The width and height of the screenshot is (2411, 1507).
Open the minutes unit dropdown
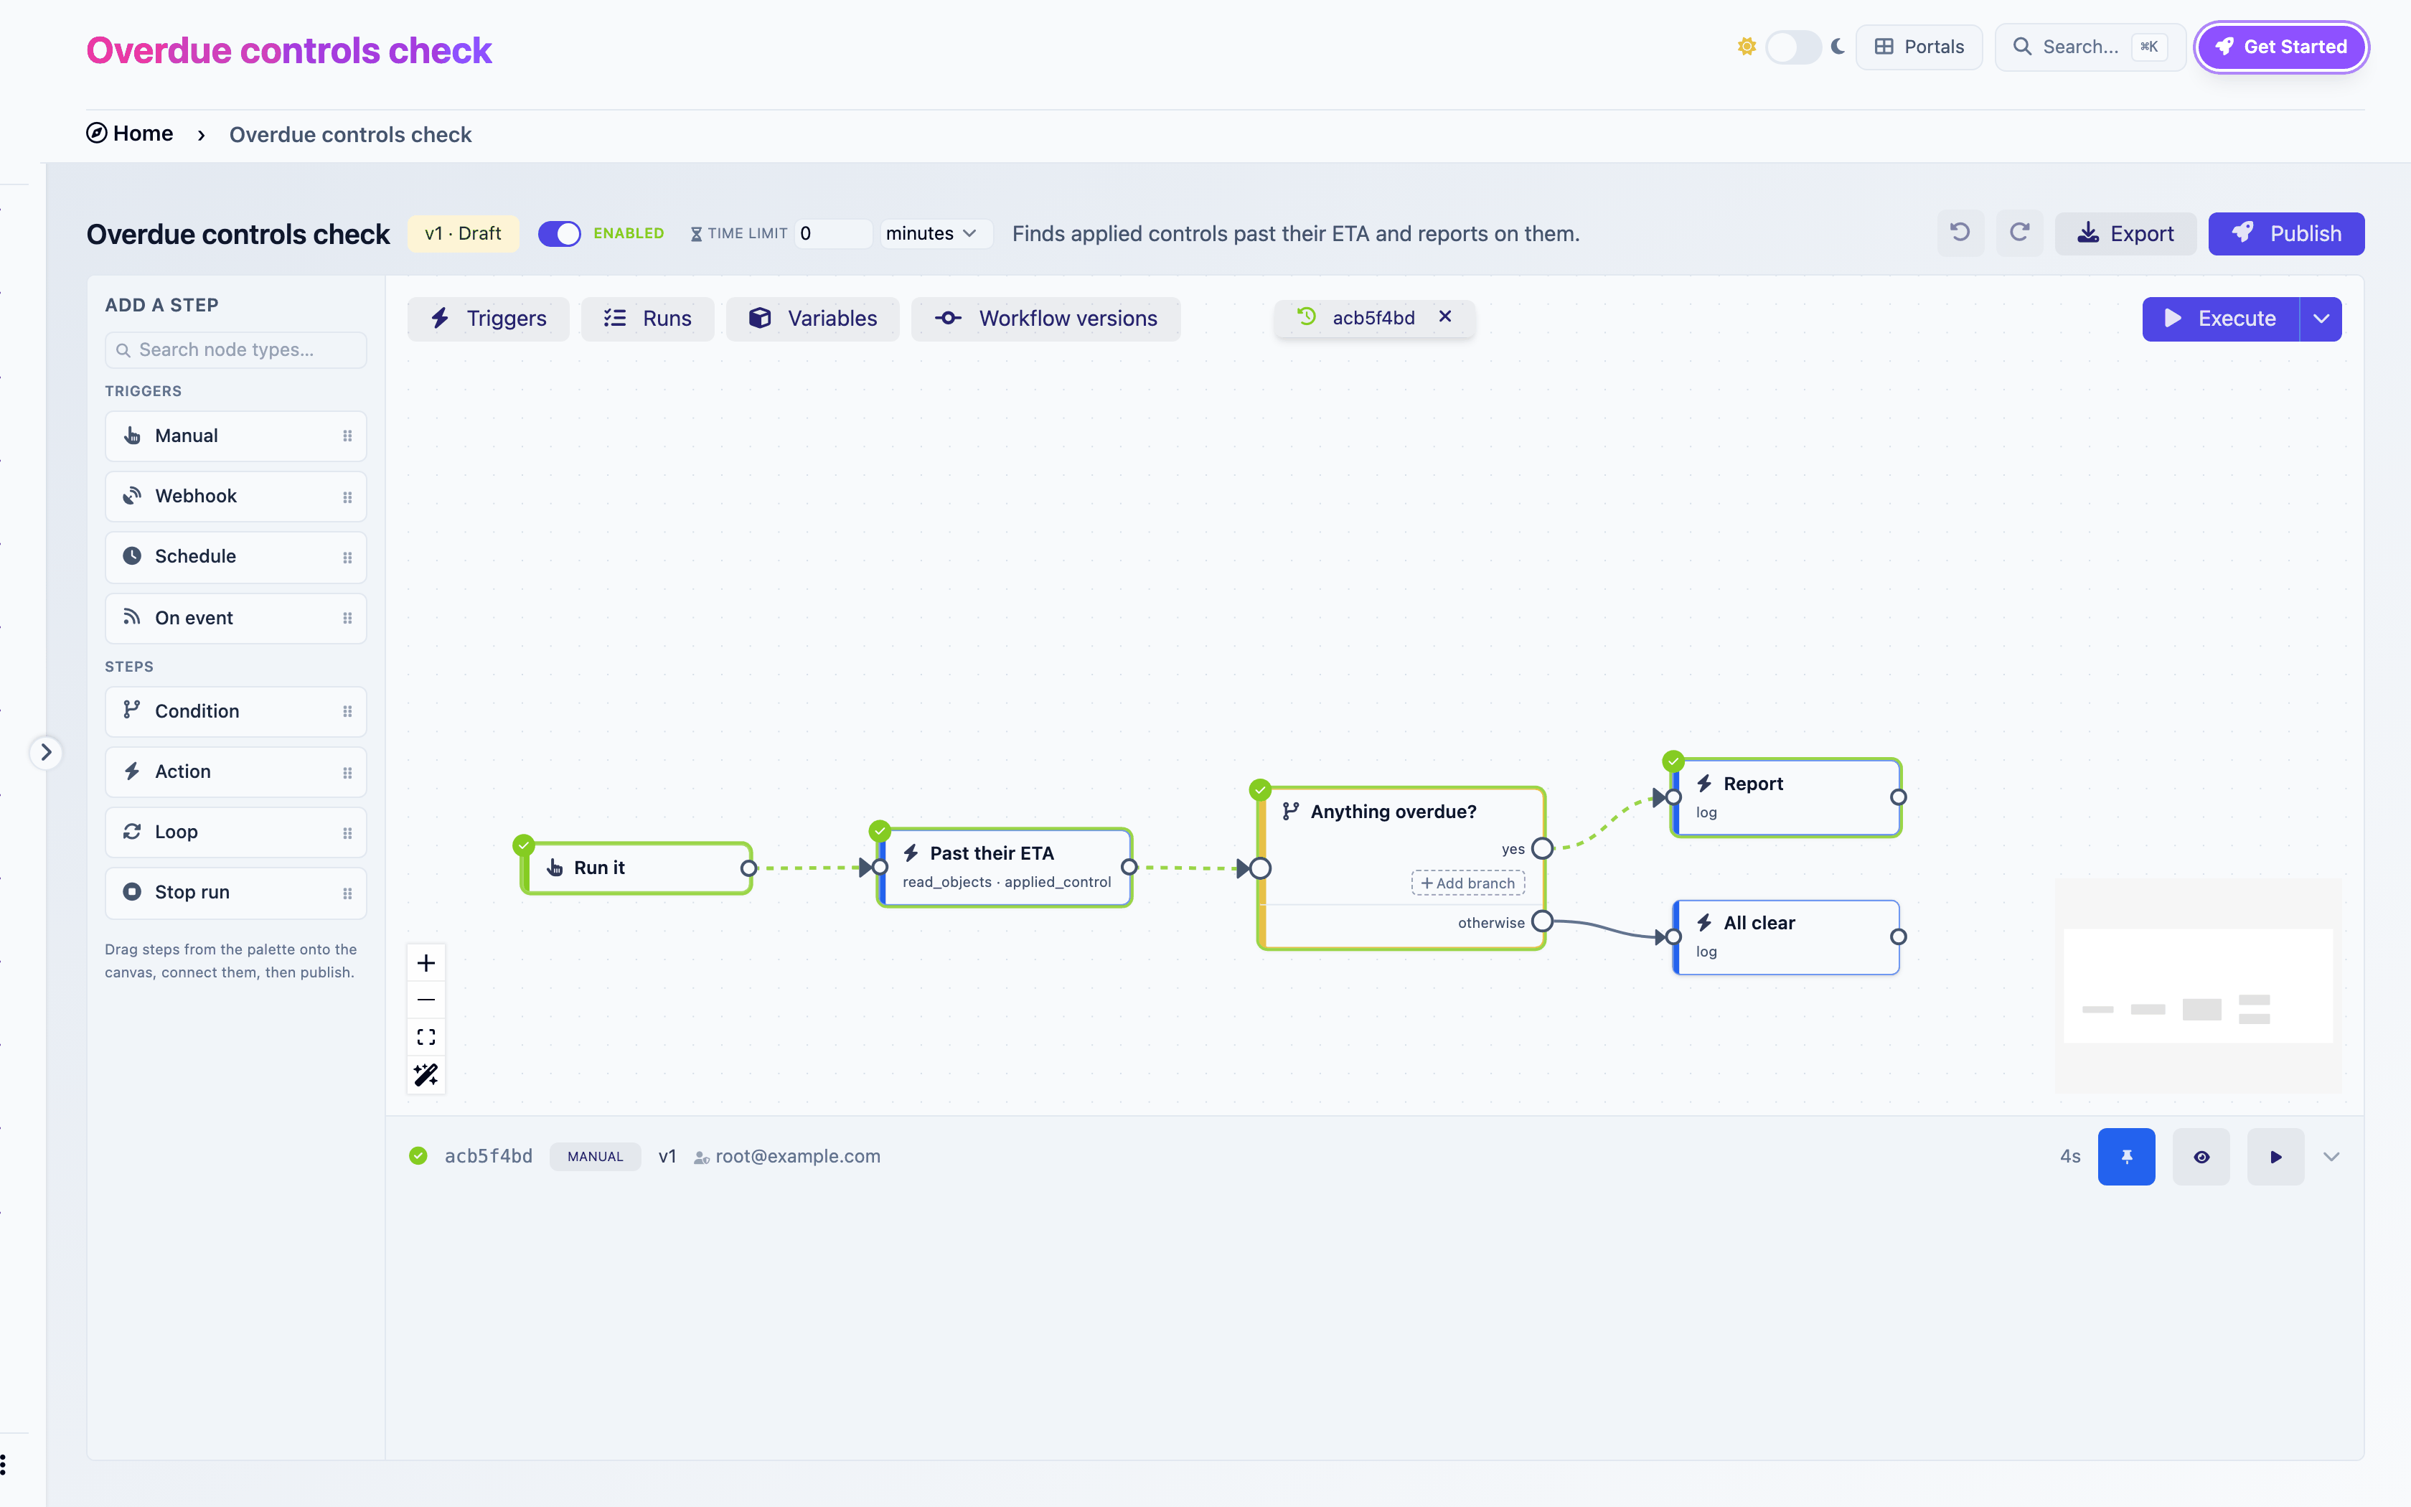pos(936,233)
